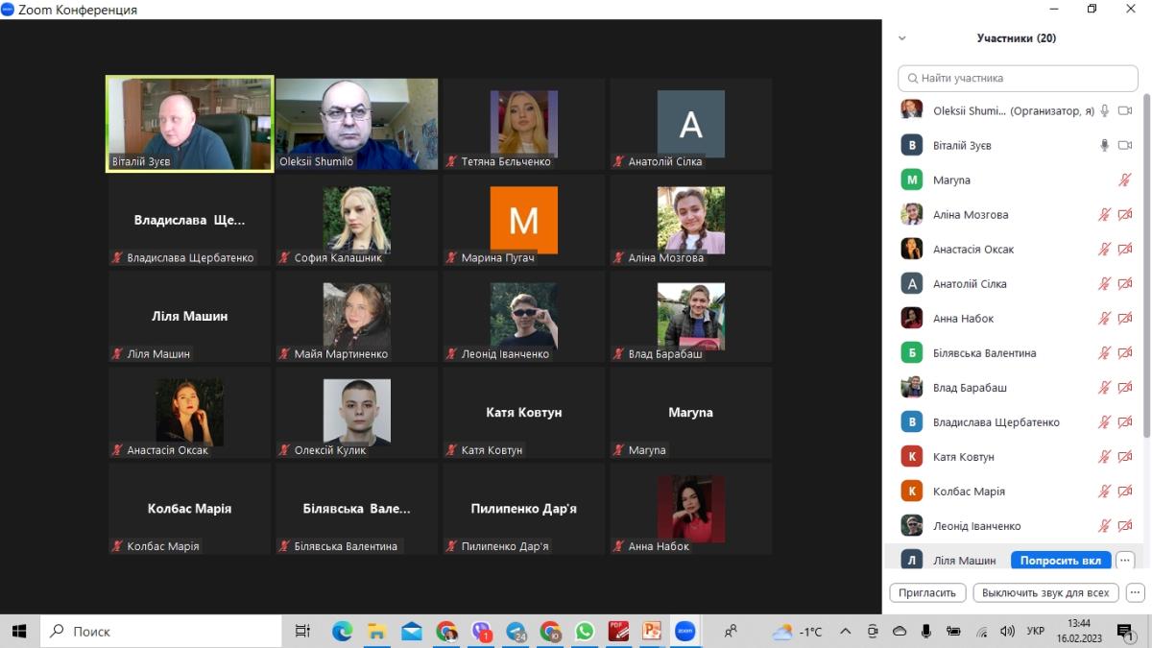Screen dimensions: 1152x648
Task: Click Аліна Мозгова's disabled camera icon
Action: [1125, 215]
